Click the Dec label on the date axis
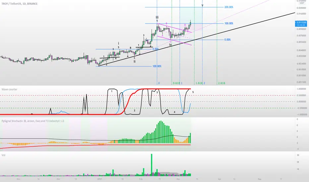This screenshot has width=309, height=182. tap(58, 179)
